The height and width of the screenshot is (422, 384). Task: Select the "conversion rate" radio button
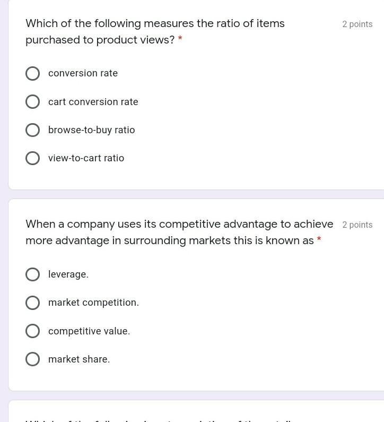(x=32, y=73)
